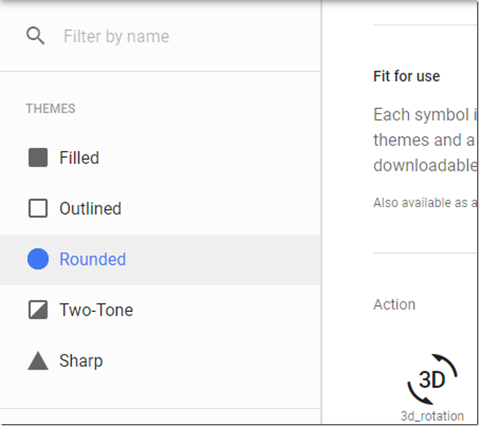Select the Filled theme square icon
479x426 pixels.
pos(38,158)
